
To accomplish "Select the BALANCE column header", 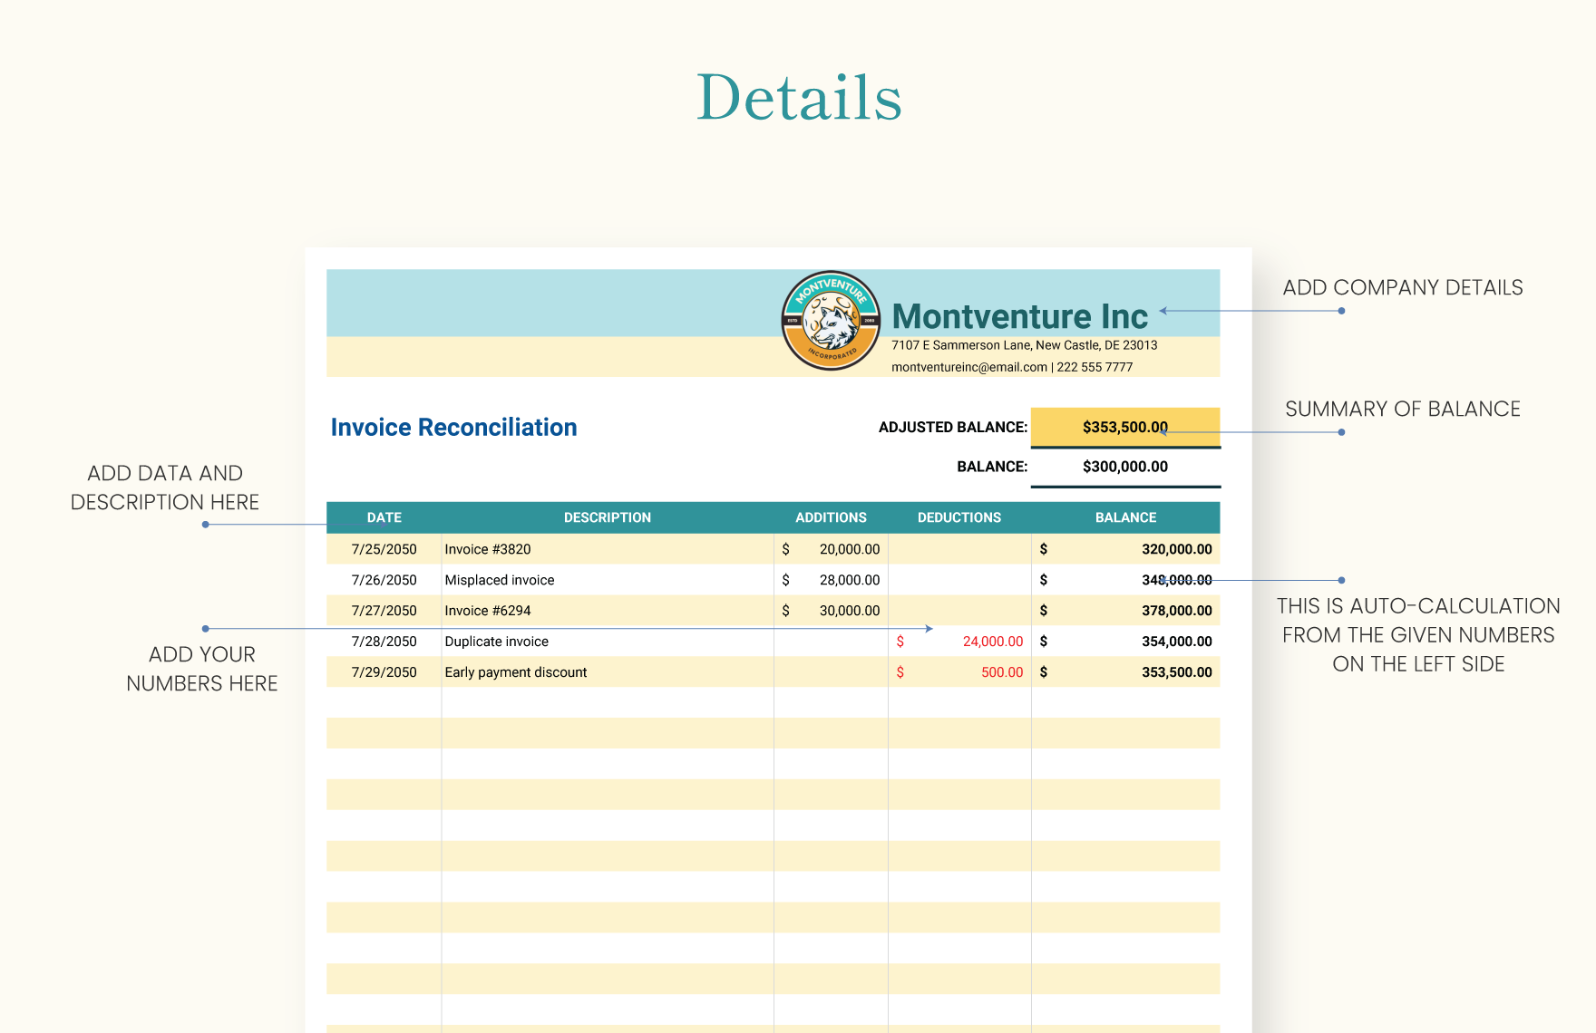I will click(1125, 516).
